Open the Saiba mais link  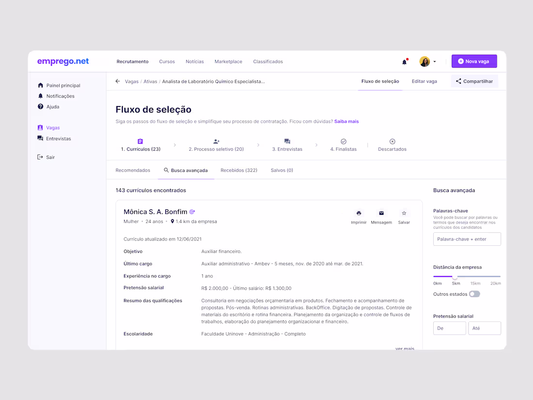coord(346,121)
